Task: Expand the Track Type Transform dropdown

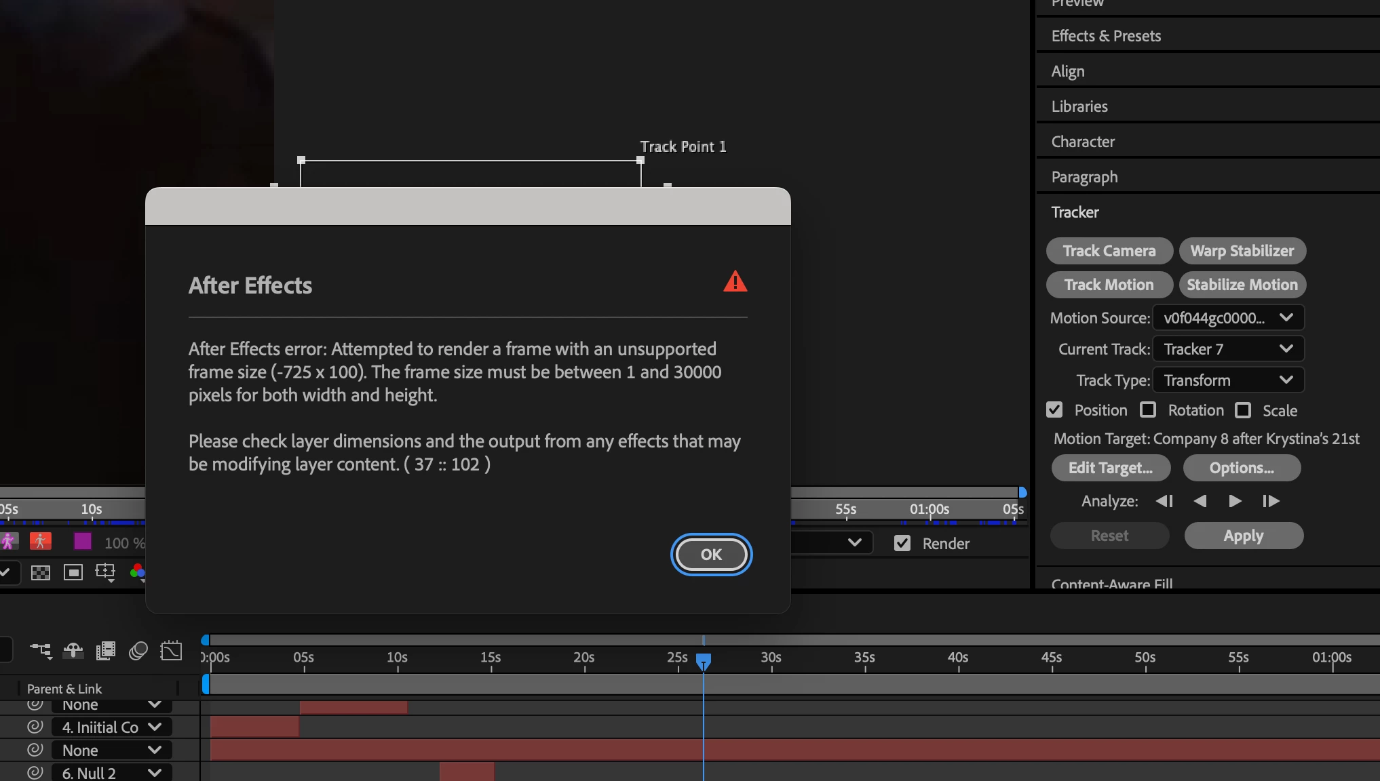Action: [1228, 380]
